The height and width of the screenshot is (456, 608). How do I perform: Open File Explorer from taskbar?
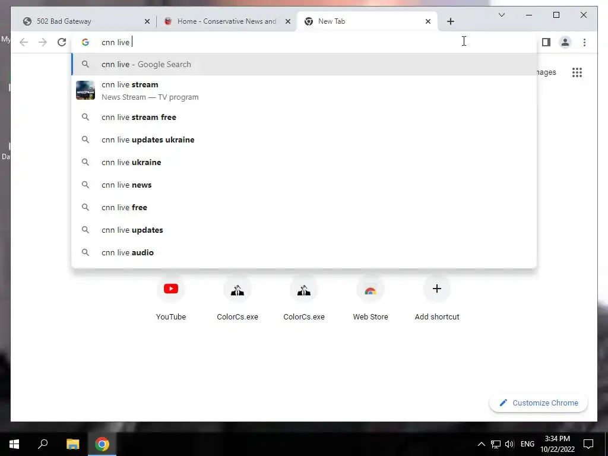click(x=72, y=444)
